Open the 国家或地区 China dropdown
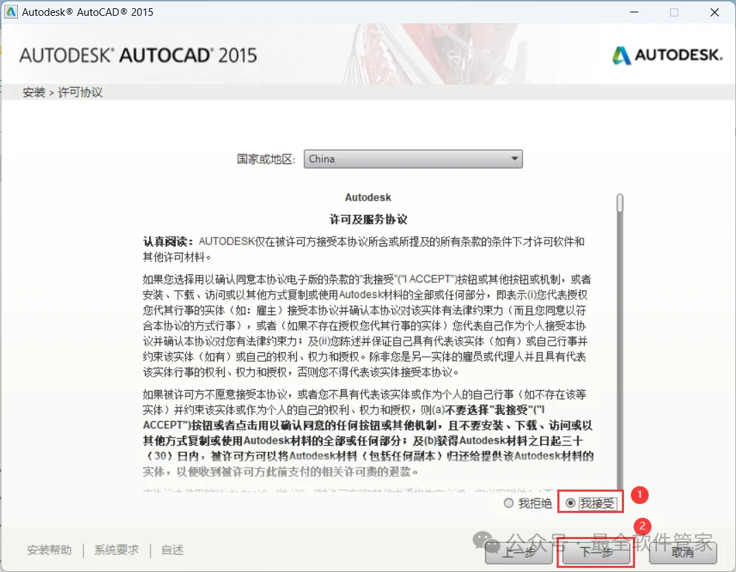The image size is (736, 572). click(413, 159)
